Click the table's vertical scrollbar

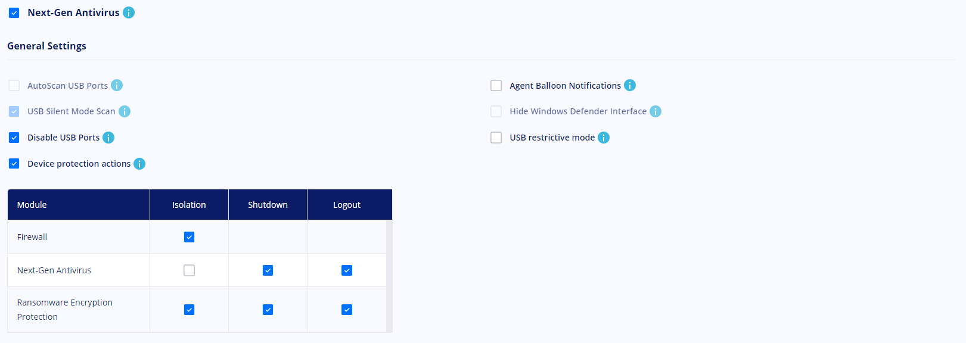point(389,276)
